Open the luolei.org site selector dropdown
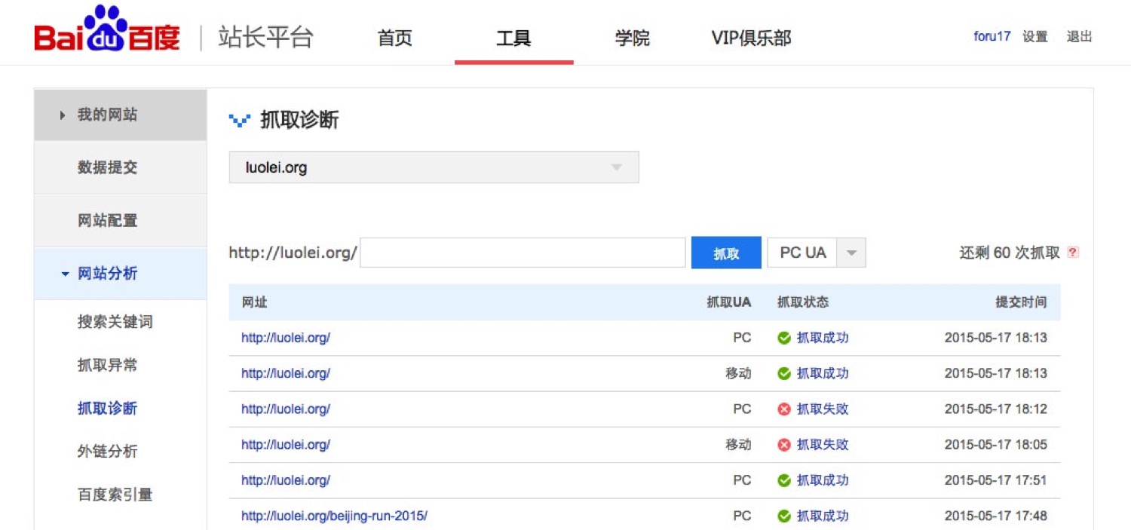Image resolution: width=1131 pixels, height=530 pixels. (x=434, y=167)
